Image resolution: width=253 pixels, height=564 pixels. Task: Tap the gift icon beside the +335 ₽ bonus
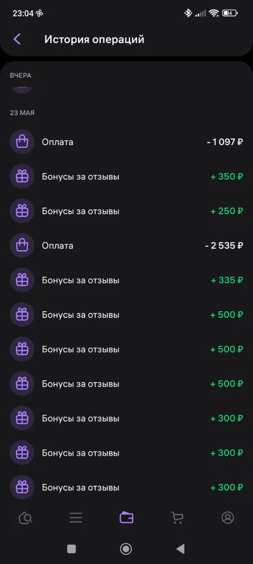pyautogui.click(x=22, y=280)
